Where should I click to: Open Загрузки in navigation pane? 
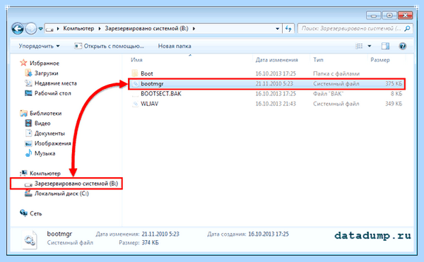(x=46, y=73)
